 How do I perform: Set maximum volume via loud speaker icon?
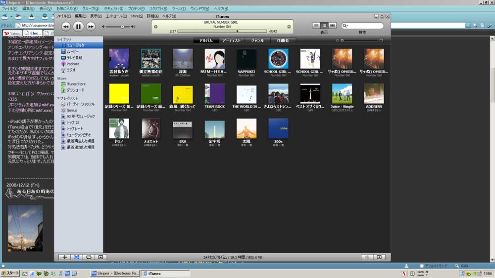133,27
